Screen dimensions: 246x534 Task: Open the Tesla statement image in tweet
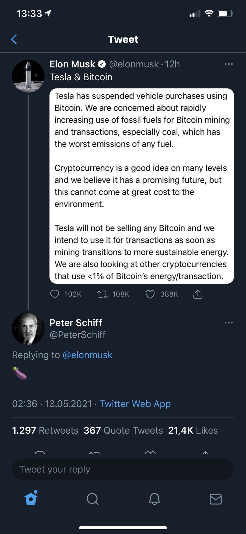142,186
